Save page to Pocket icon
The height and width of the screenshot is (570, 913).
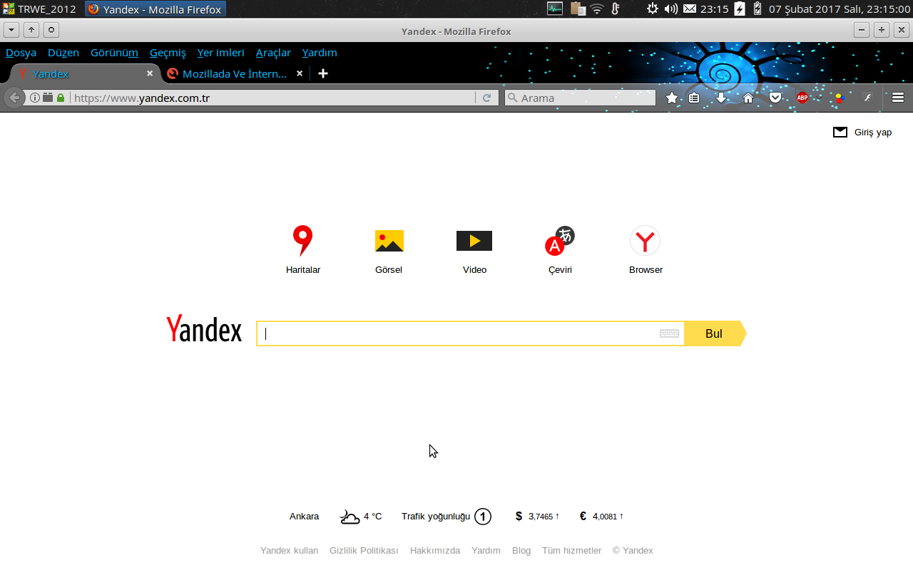click(x=775, y=98)
